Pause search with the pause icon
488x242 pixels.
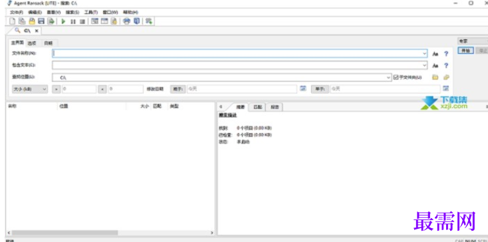[x=73, y=21]
